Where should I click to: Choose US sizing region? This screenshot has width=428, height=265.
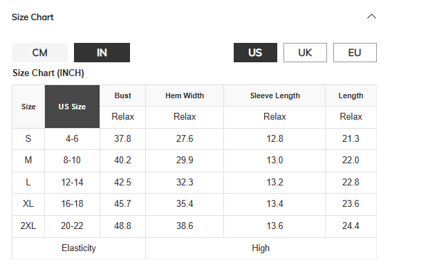(x=255, y=53)
